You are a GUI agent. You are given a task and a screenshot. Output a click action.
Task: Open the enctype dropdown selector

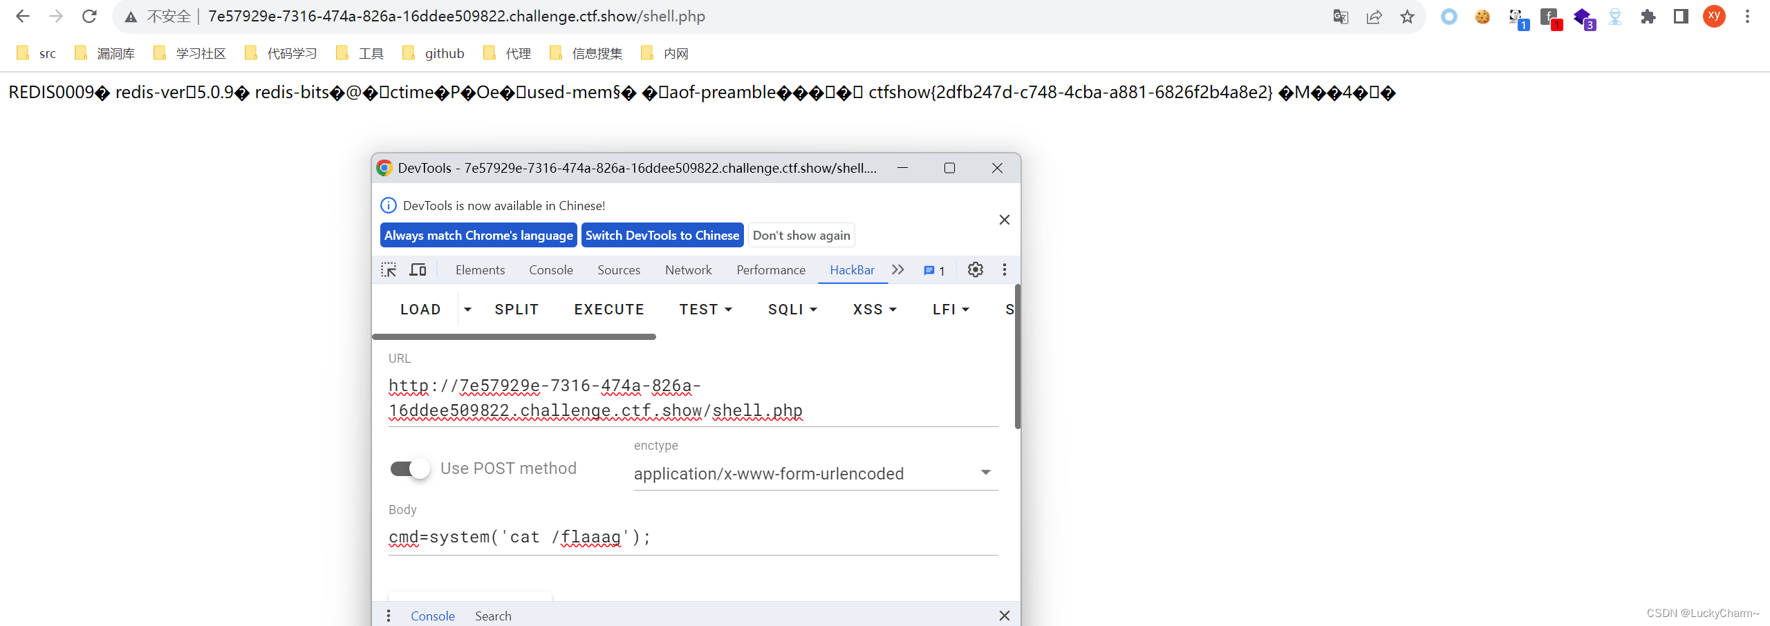[x=816, y=474]
